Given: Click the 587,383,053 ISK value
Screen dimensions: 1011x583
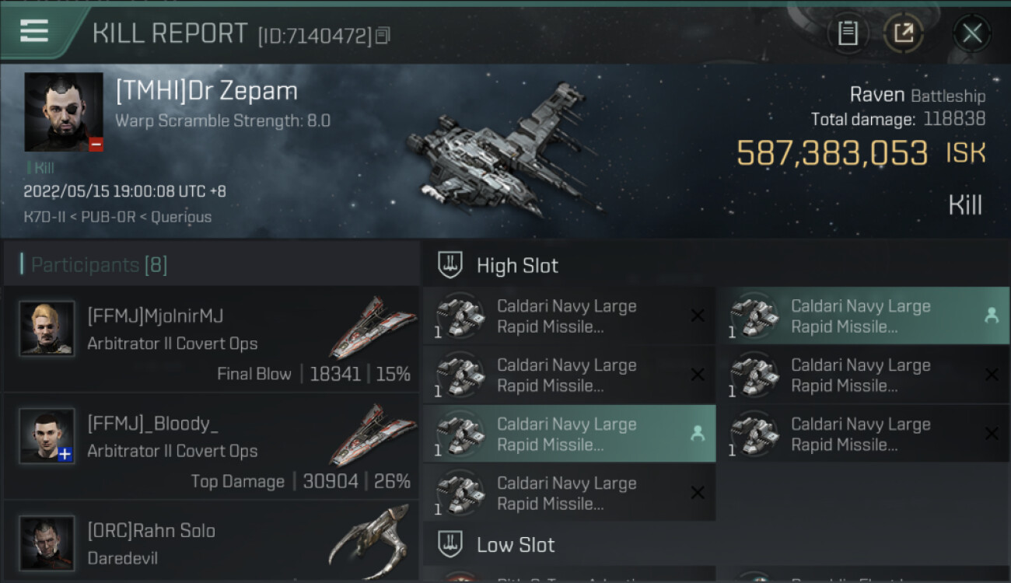Looking at the screenshot, I should coord(831,153).
